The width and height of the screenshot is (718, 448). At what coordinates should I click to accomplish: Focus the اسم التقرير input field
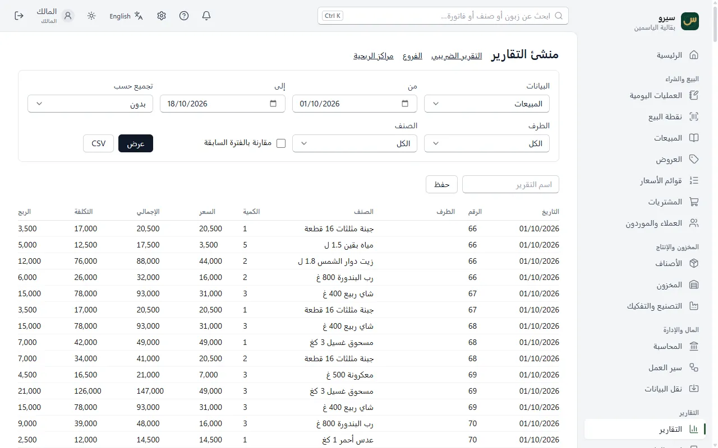click(510, 184)
